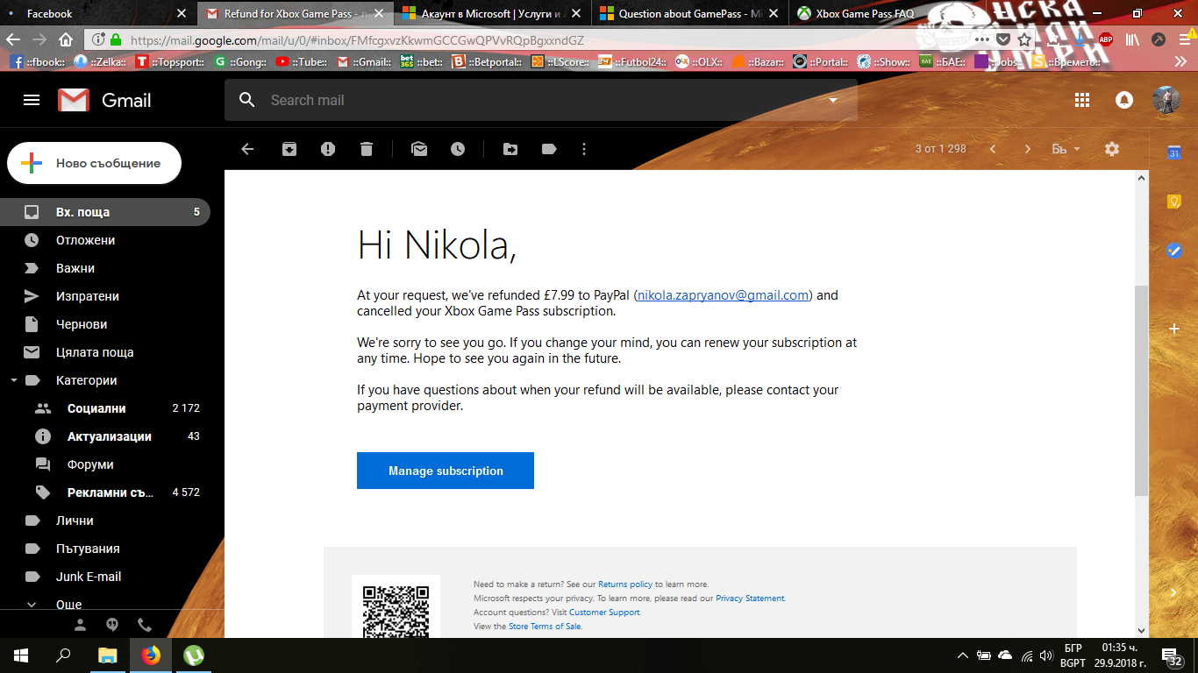Click the Manage subscription button

pos(446,471)
